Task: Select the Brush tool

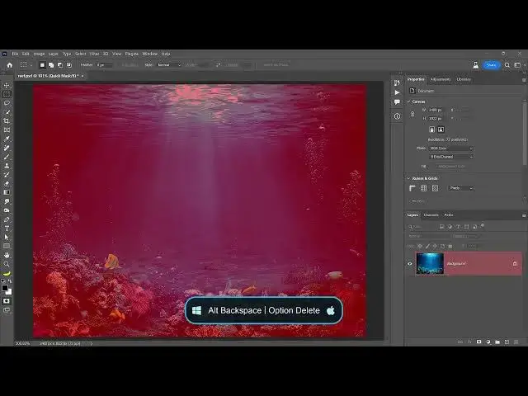Action: pos(7,157)
